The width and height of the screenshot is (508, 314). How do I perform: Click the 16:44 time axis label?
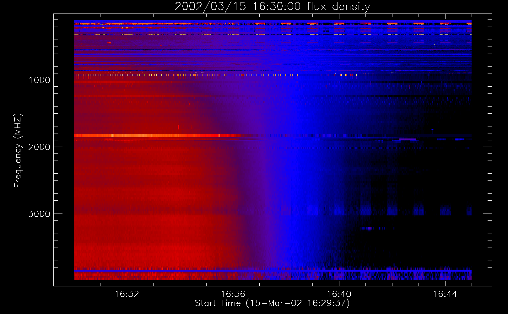click(x=445, y=294)
